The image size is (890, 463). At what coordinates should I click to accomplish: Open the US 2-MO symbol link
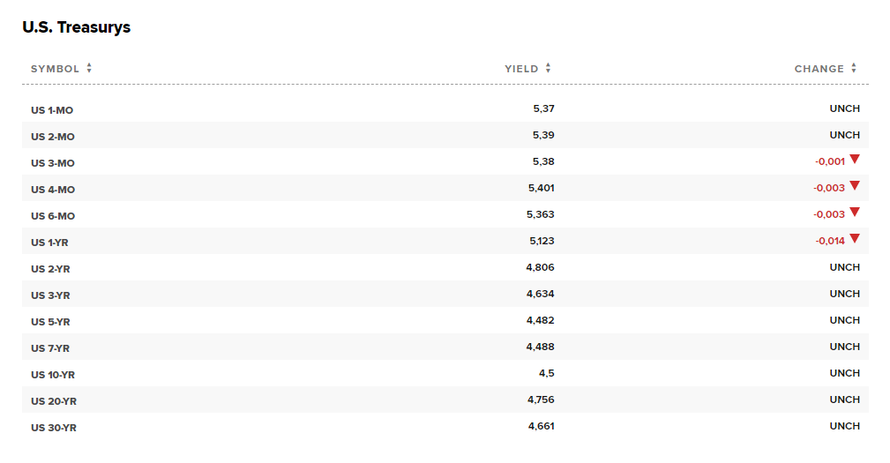coord(53,137)
